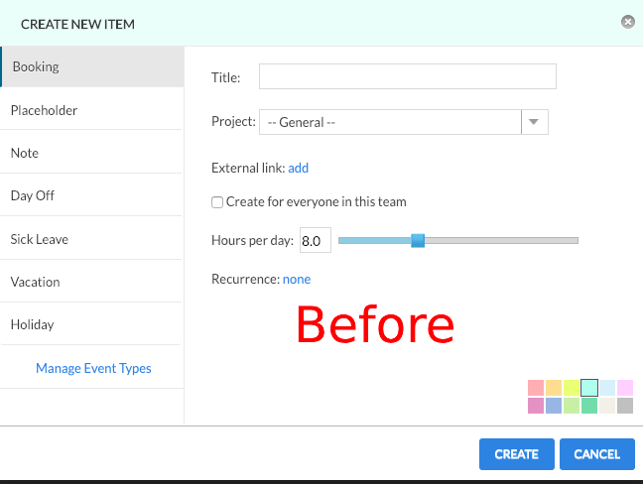
Task: Pick the pink-red color swatch
Action: click(x=536, y=388)
